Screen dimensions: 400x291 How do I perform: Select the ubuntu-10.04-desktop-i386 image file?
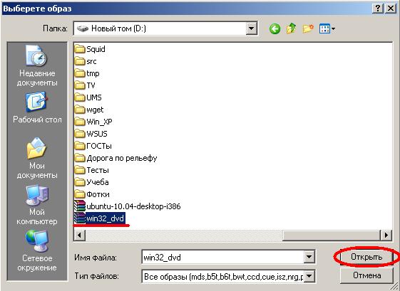click(128, 206)
